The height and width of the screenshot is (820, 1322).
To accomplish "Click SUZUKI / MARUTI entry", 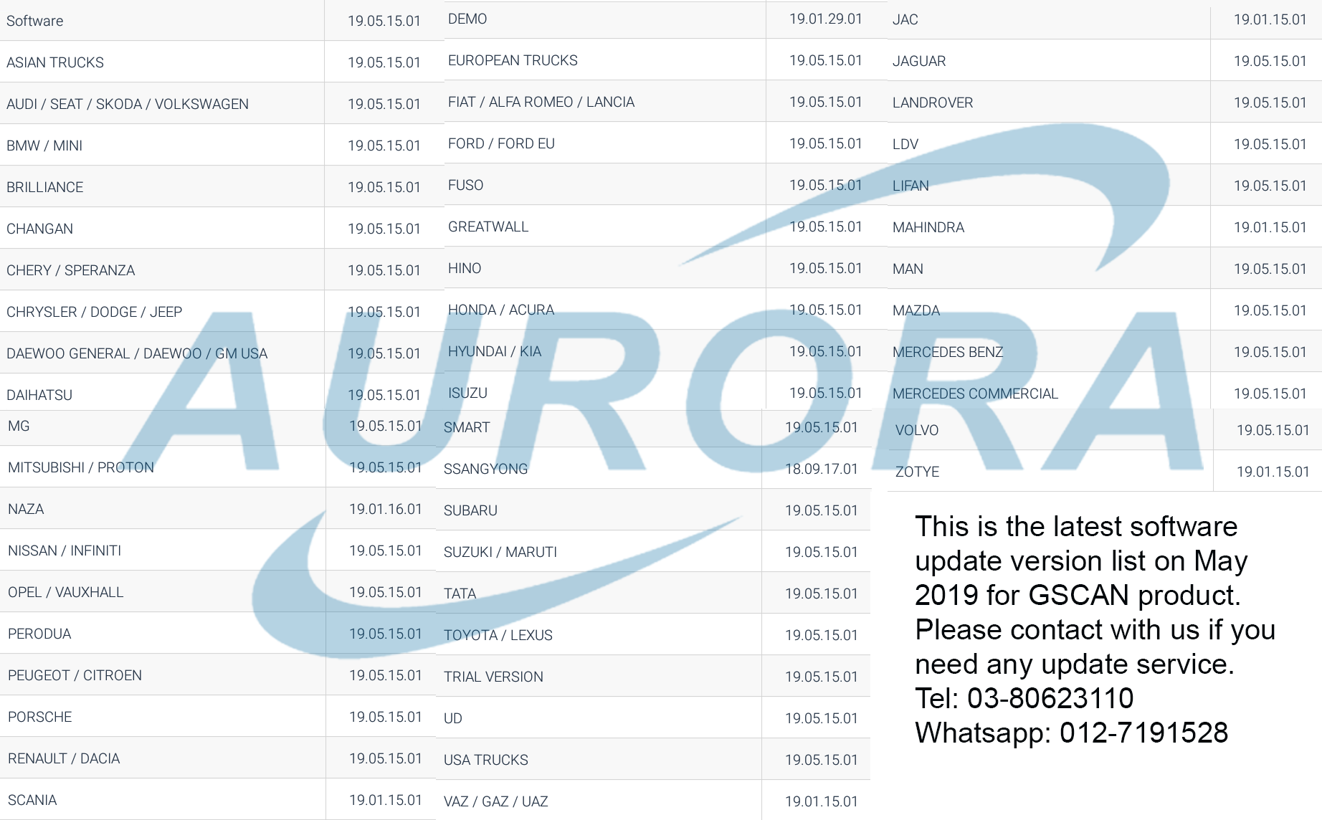I will click(500, 552).
